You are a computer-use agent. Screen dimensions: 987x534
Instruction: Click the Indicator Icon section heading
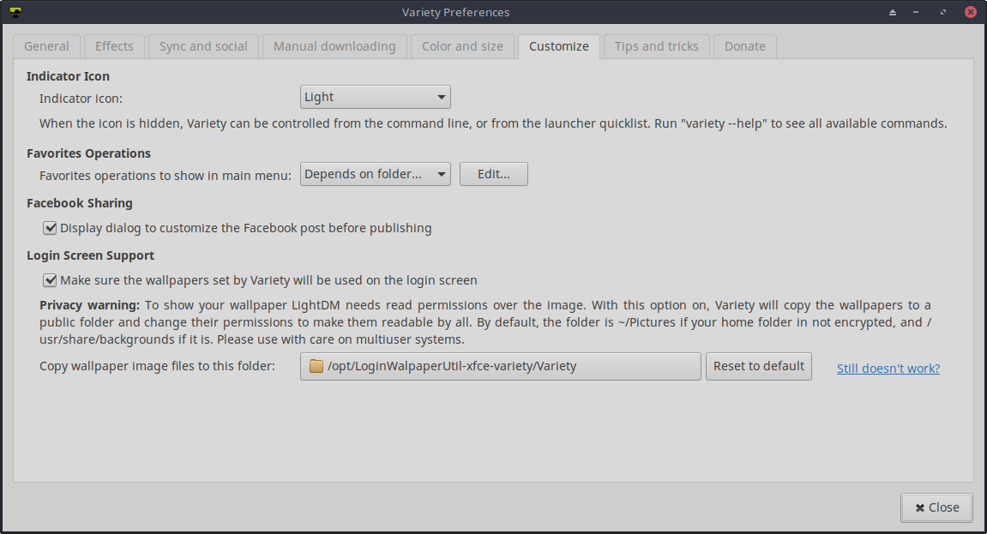(68, 76)
